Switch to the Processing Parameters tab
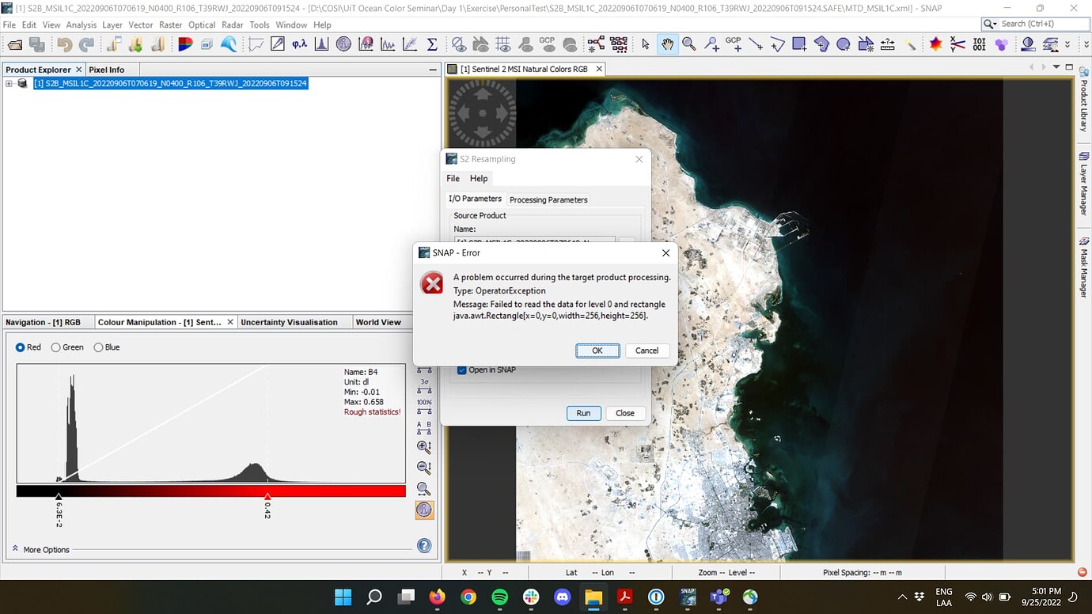 tap(548, 199)
